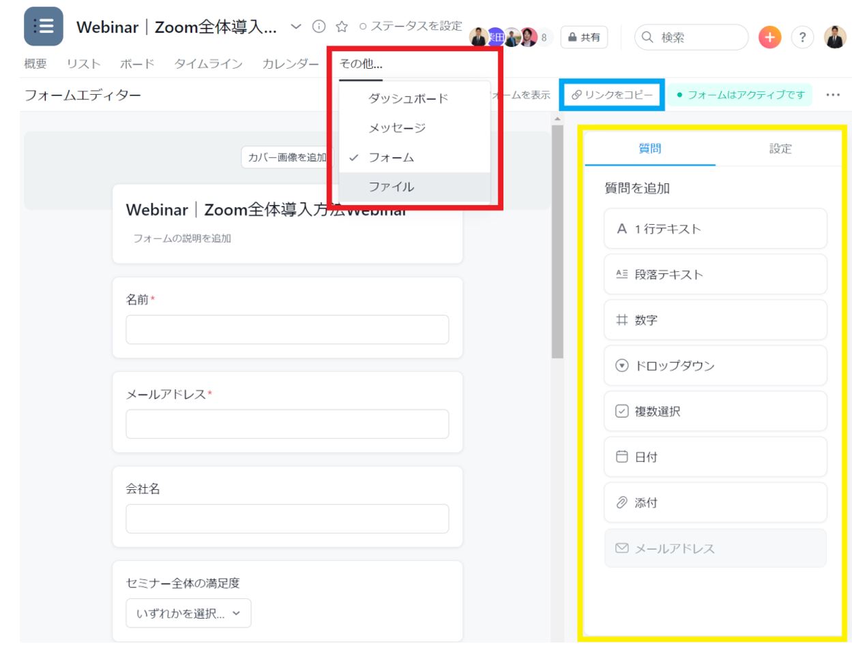The width and height of the screenshot is (852, 648).
Task: Click the フォームはアクティブです status button
Action: pos(740,94)
